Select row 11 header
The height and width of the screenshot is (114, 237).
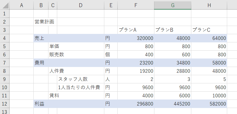click(5, 95)
